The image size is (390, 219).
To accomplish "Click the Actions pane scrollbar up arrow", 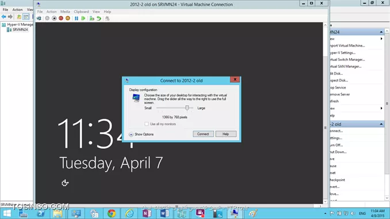I will tap(387, 31).
